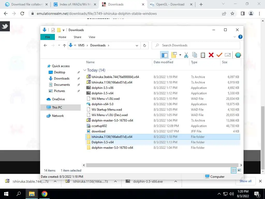Open recent locations dropdown arrow
Screen dimensions: 265x199
tap(59, 45)
